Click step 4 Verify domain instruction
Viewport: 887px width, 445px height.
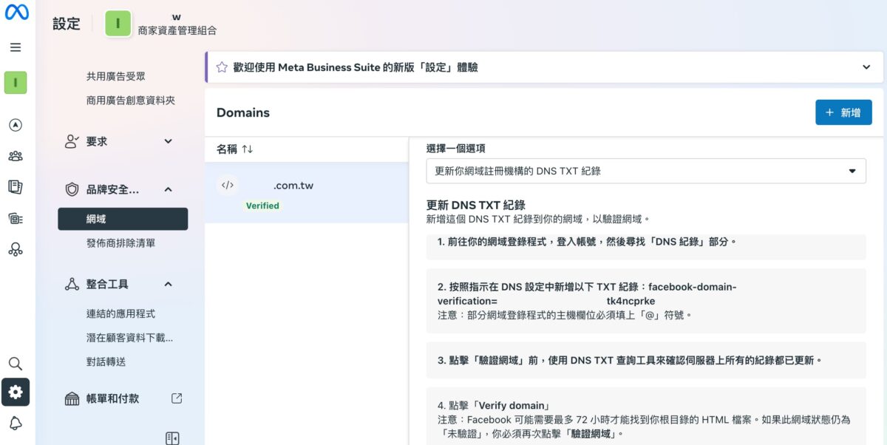tap(495, 405)
